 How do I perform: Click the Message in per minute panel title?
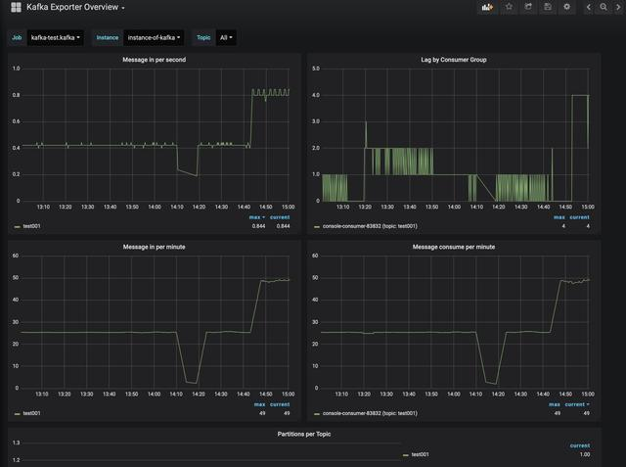point(155,247)
